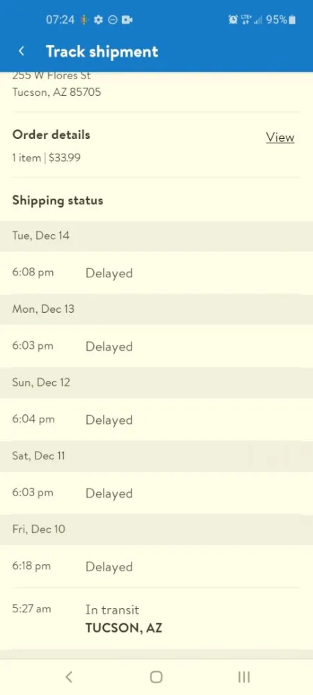Viewport: 313px width, 695px height.
Task: Tap Android back chevron in navigation bar
Action: 69,677
